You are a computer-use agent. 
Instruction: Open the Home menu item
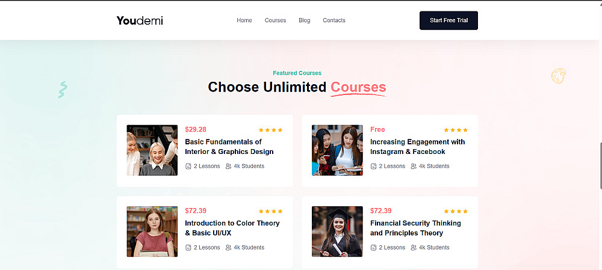pos(244,20)
